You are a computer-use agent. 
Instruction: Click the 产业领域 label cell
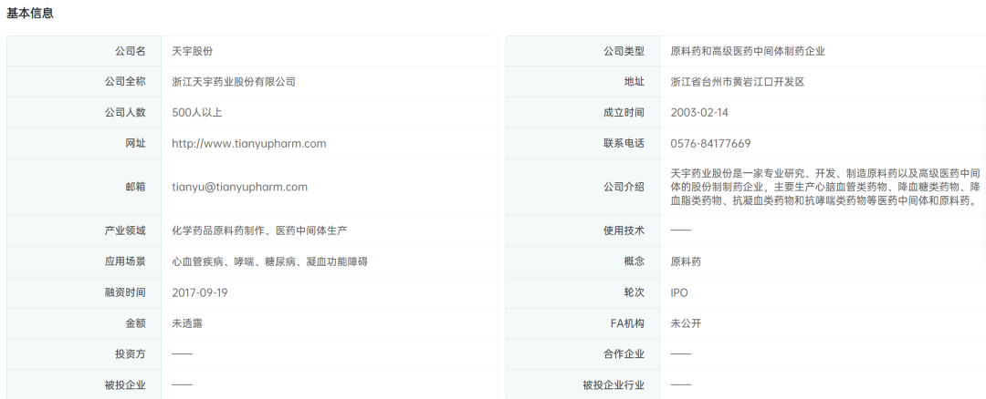coord(84,230)
